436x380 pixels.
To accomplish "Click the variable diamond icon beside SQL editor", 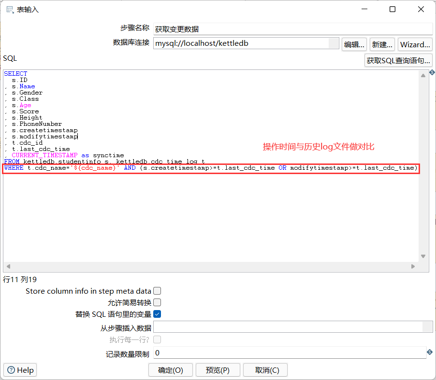I will click(432, 72).
